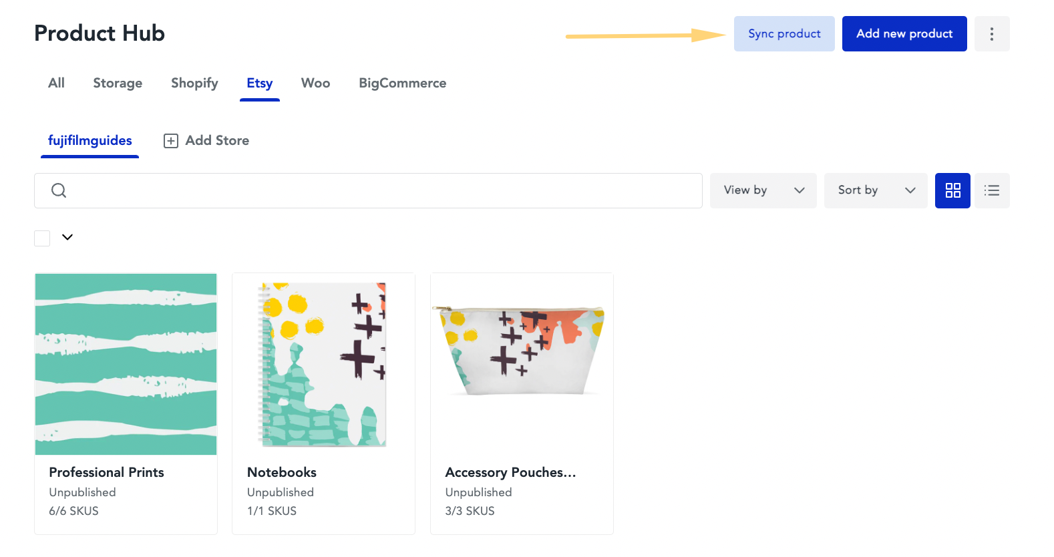Click the Sync product button
1054x557 pixels.
784,33
